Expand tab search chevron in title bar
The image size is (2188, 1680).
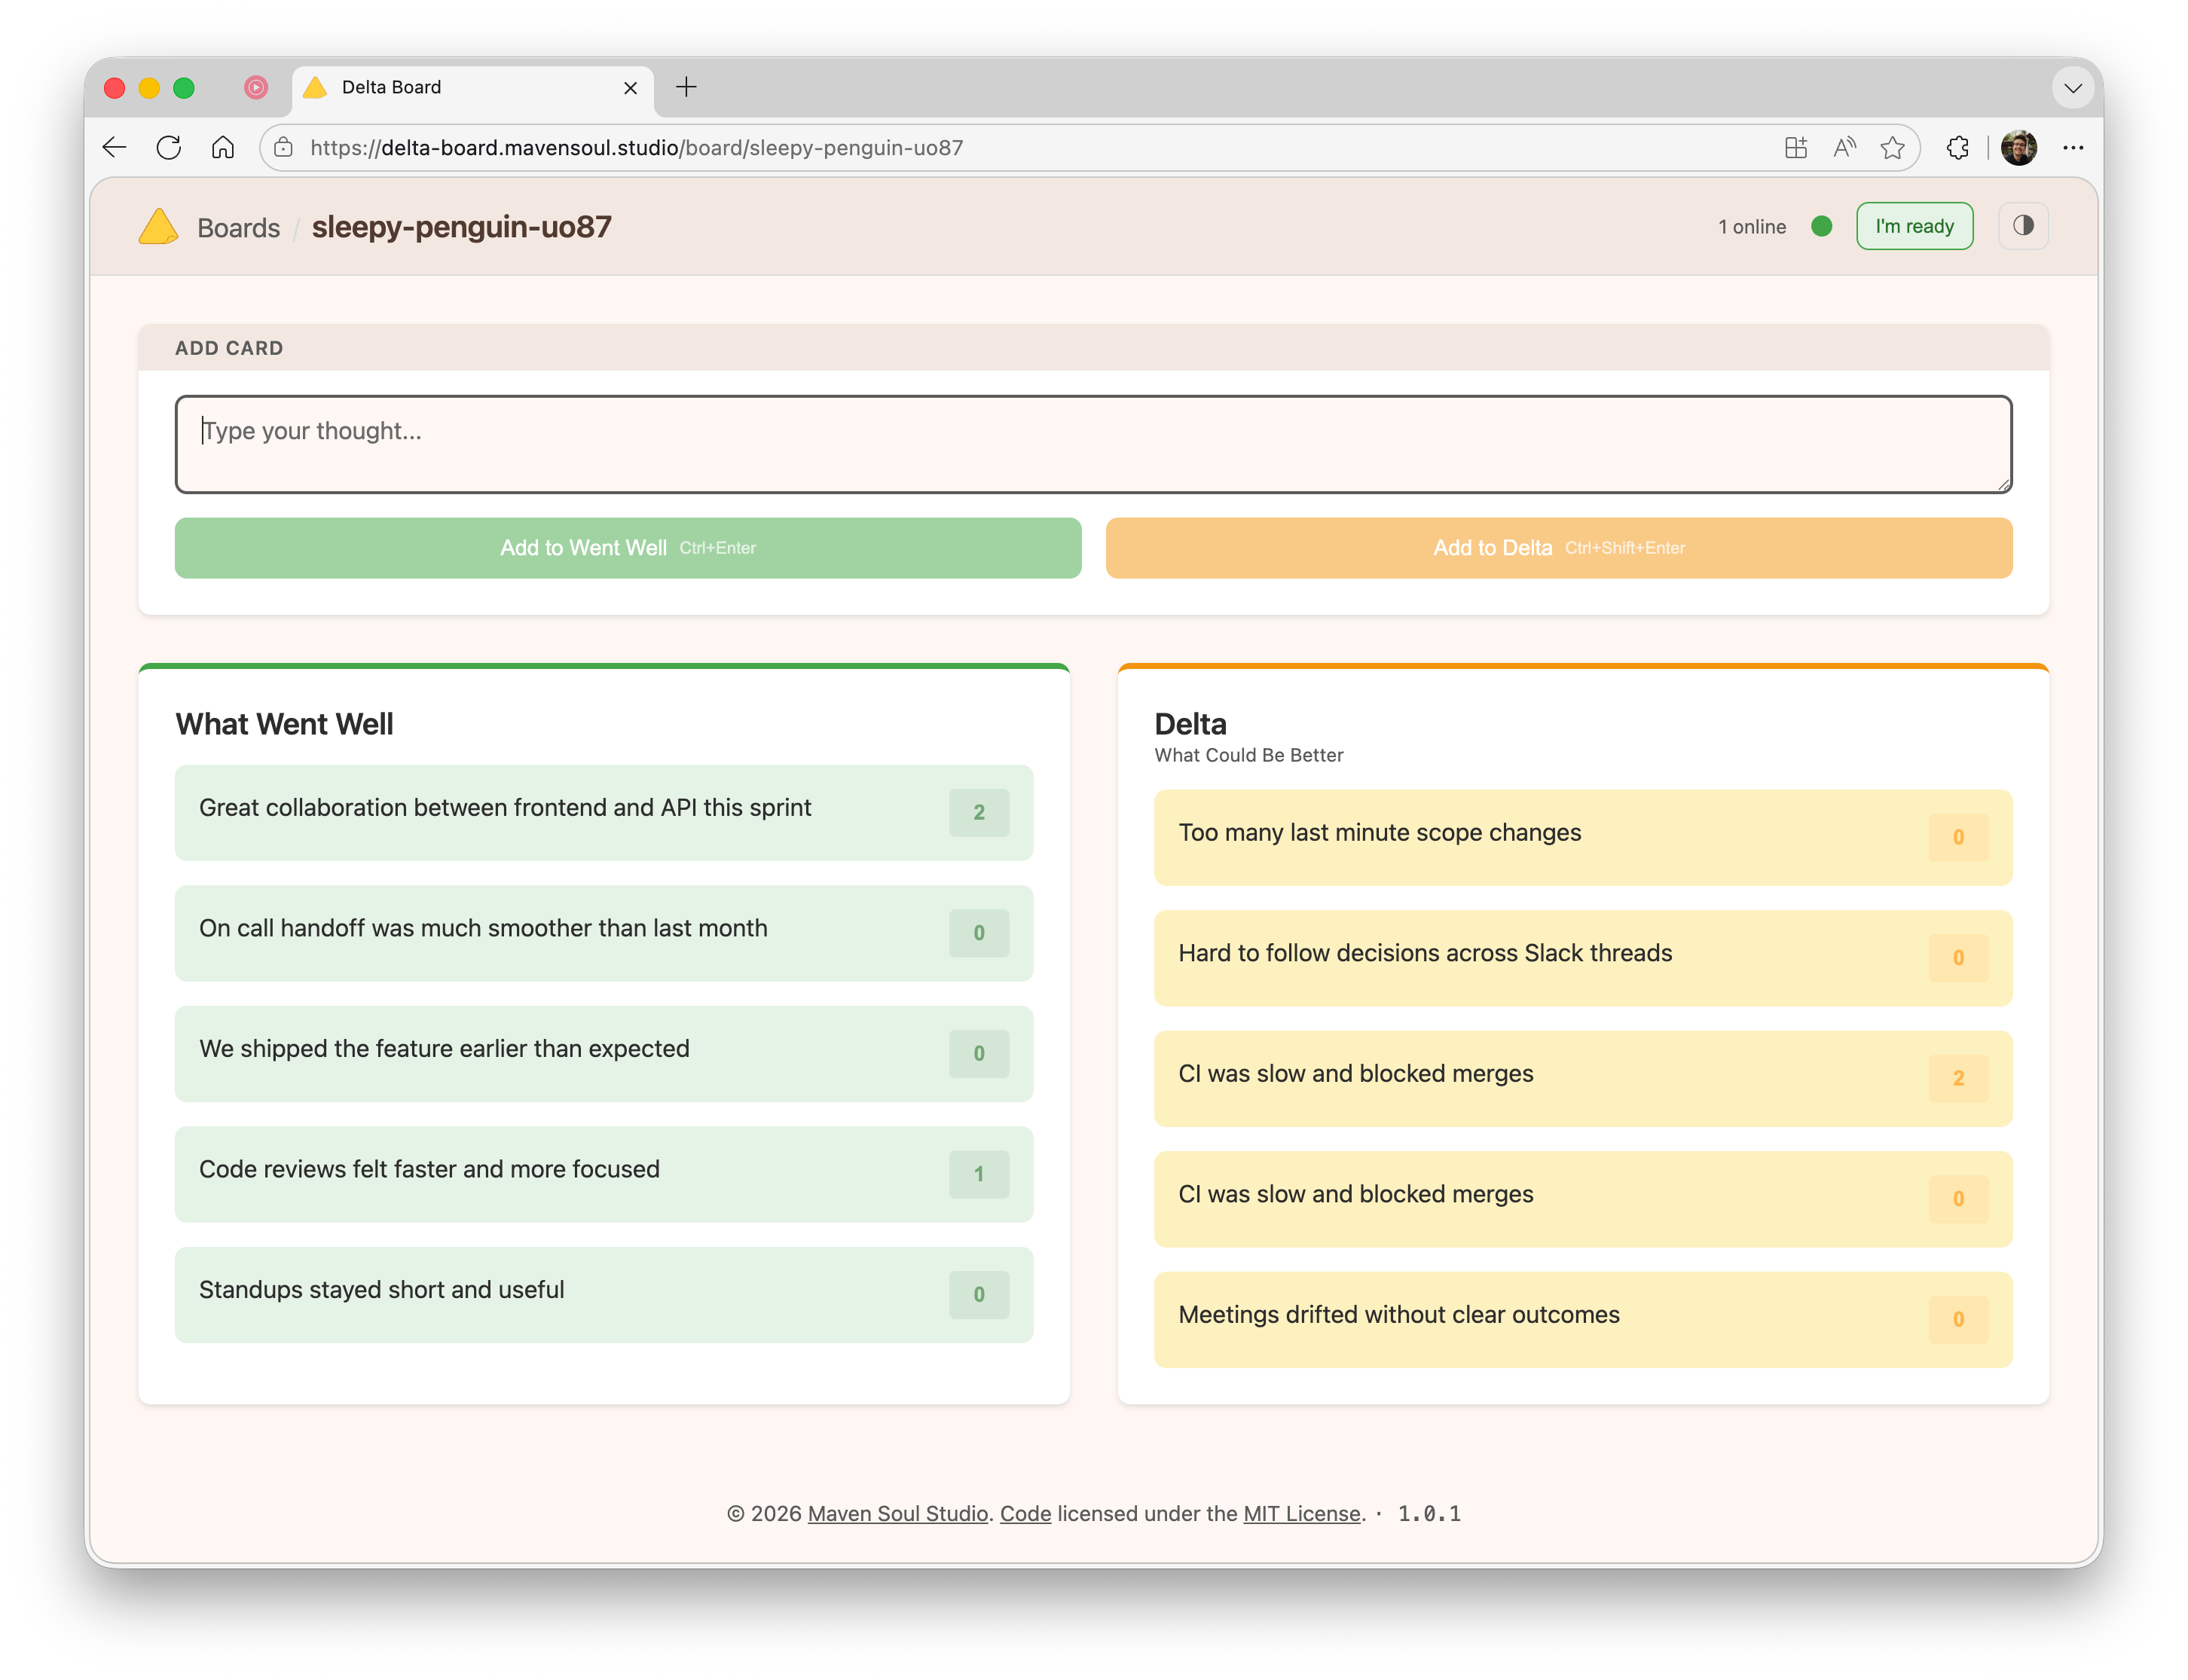pos(2072,88)
